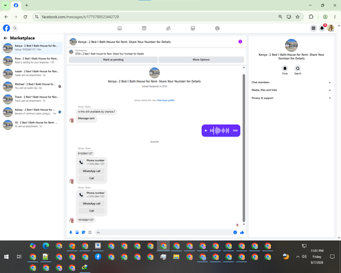Choose a sticker icon in composer
Screen dimensions: 341x273
point(83,232)
